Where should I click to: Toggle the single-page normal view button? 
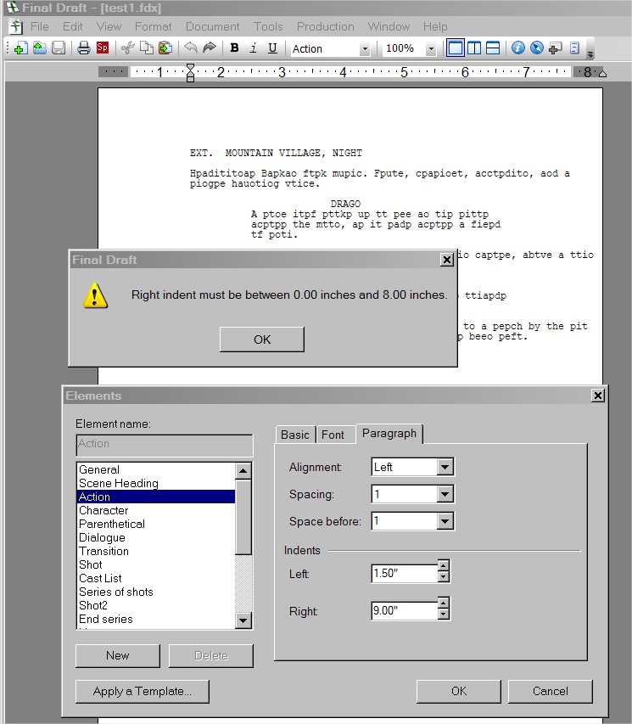[456, 48]
